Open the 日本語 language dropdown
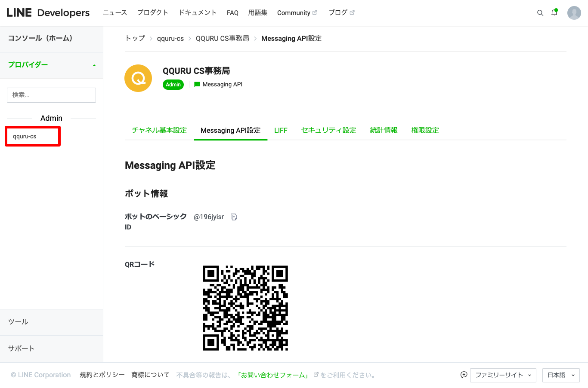The height and width of the screenshot is (388, 588). pyautogui.click(x=560, y=375)
